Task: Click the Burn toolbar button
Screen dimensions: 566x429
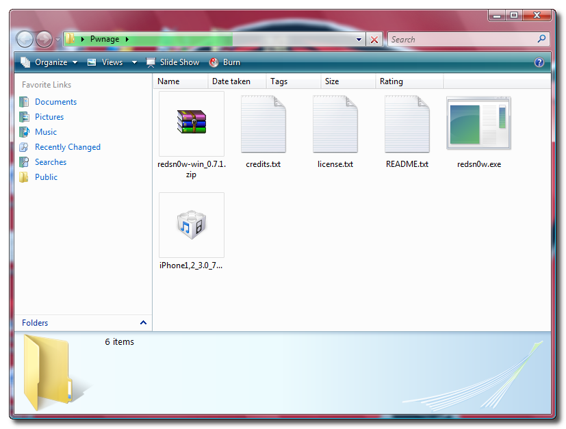Action: [x=224, y=62]
